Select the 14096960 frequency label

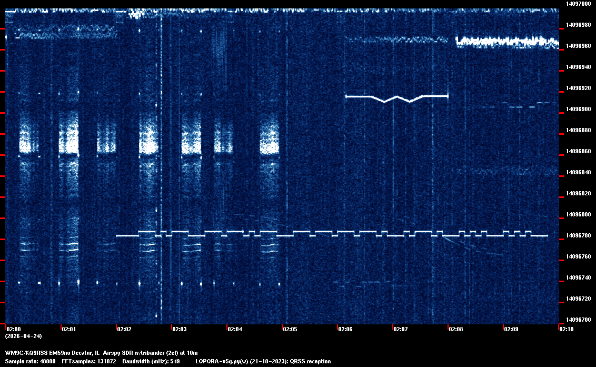pos(578,46)
